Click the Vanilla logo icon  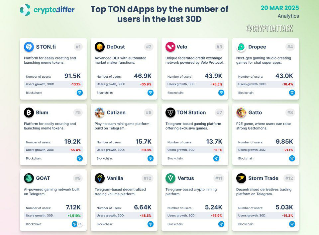100,178
